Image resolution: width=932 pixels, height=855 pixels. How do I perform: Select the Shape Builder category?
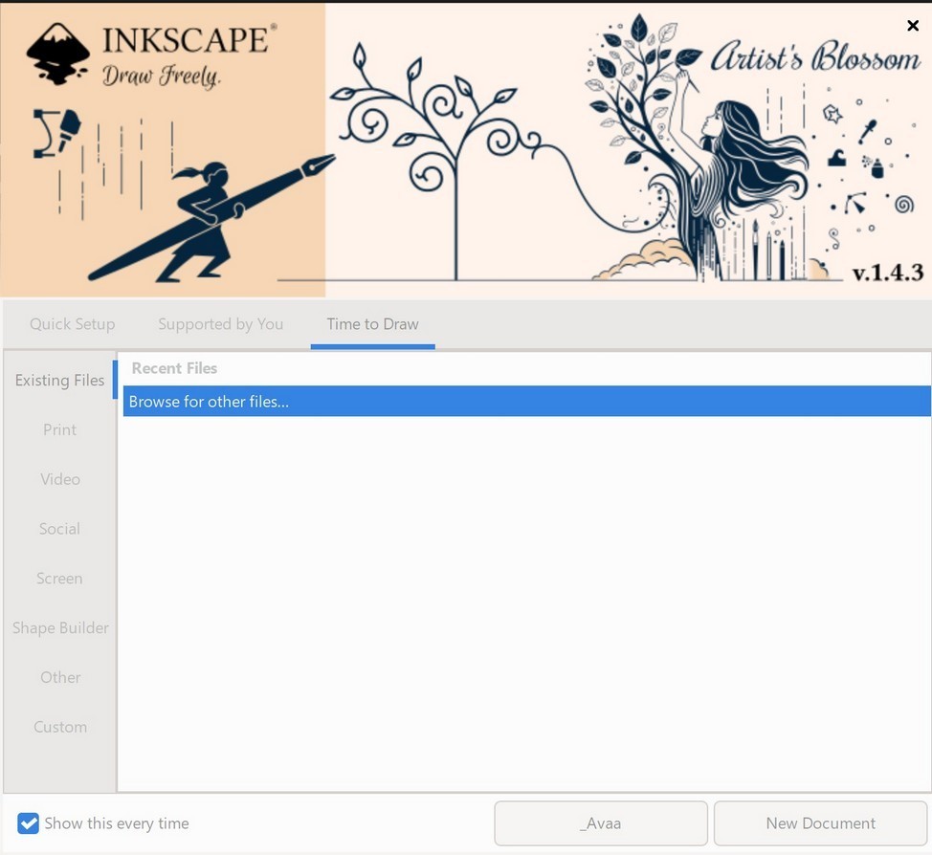coord(59,628)
